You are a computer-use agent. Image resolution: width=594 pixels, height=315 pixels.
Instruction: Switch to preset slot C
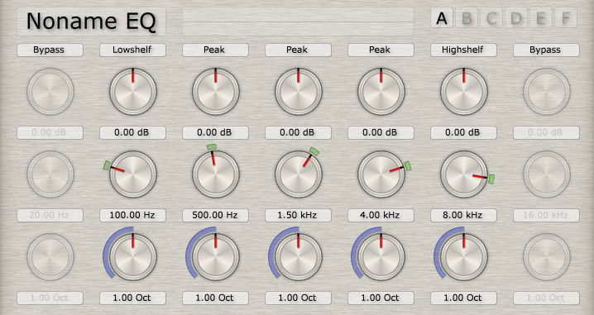coord(491,18)
